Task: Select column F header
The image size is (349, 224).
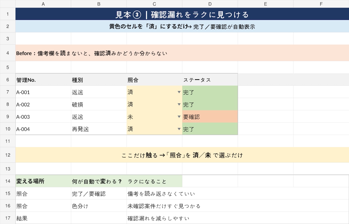Action: tap(321, 4)
